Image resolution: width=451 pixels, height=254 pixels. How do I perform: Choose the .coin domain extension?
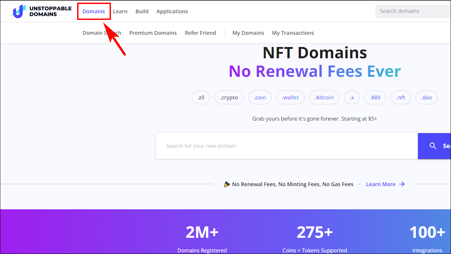point(260,97)
